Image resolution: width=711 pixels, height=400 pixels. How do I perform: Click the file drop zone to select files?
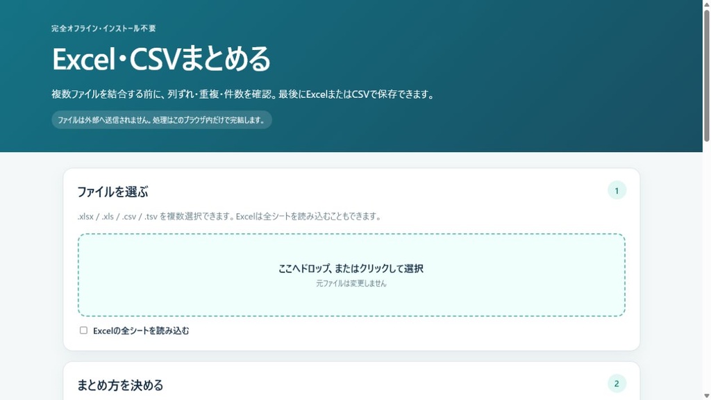(351, 275)
